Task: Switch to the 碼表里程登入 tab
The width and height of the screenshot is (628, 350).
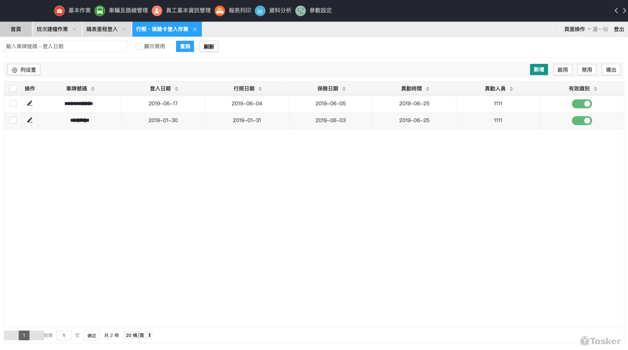Action: pos(102,29)
